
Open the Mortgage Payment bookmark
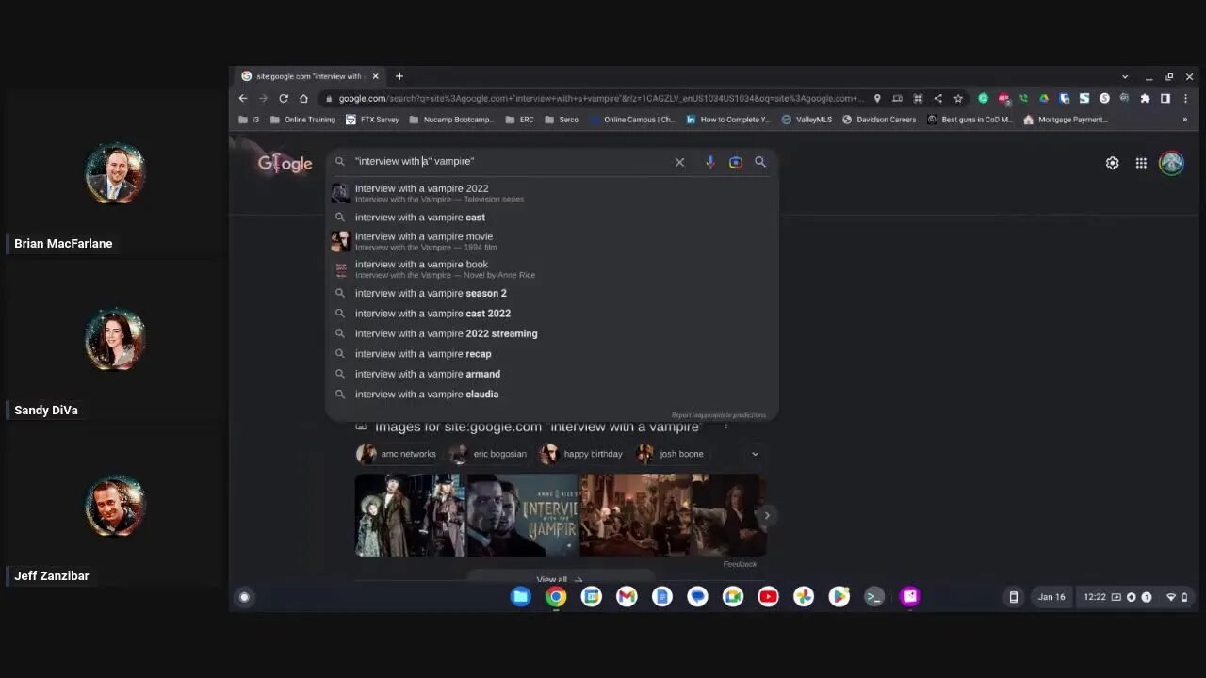(x=1066, y=120)
